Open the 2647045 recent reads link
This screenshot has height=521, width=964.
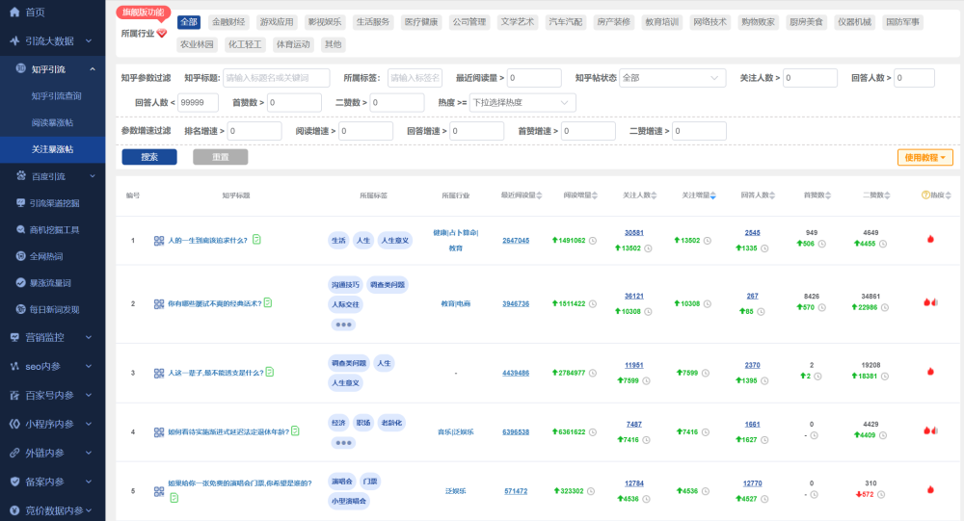click(x=516, y=241)
